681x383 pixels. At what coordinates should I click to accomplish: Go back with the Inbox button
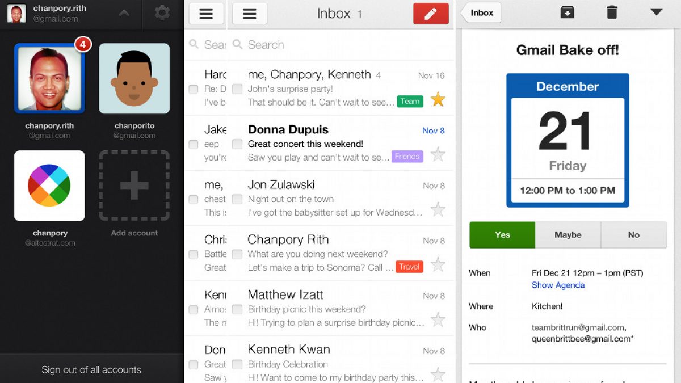[481, 12]
